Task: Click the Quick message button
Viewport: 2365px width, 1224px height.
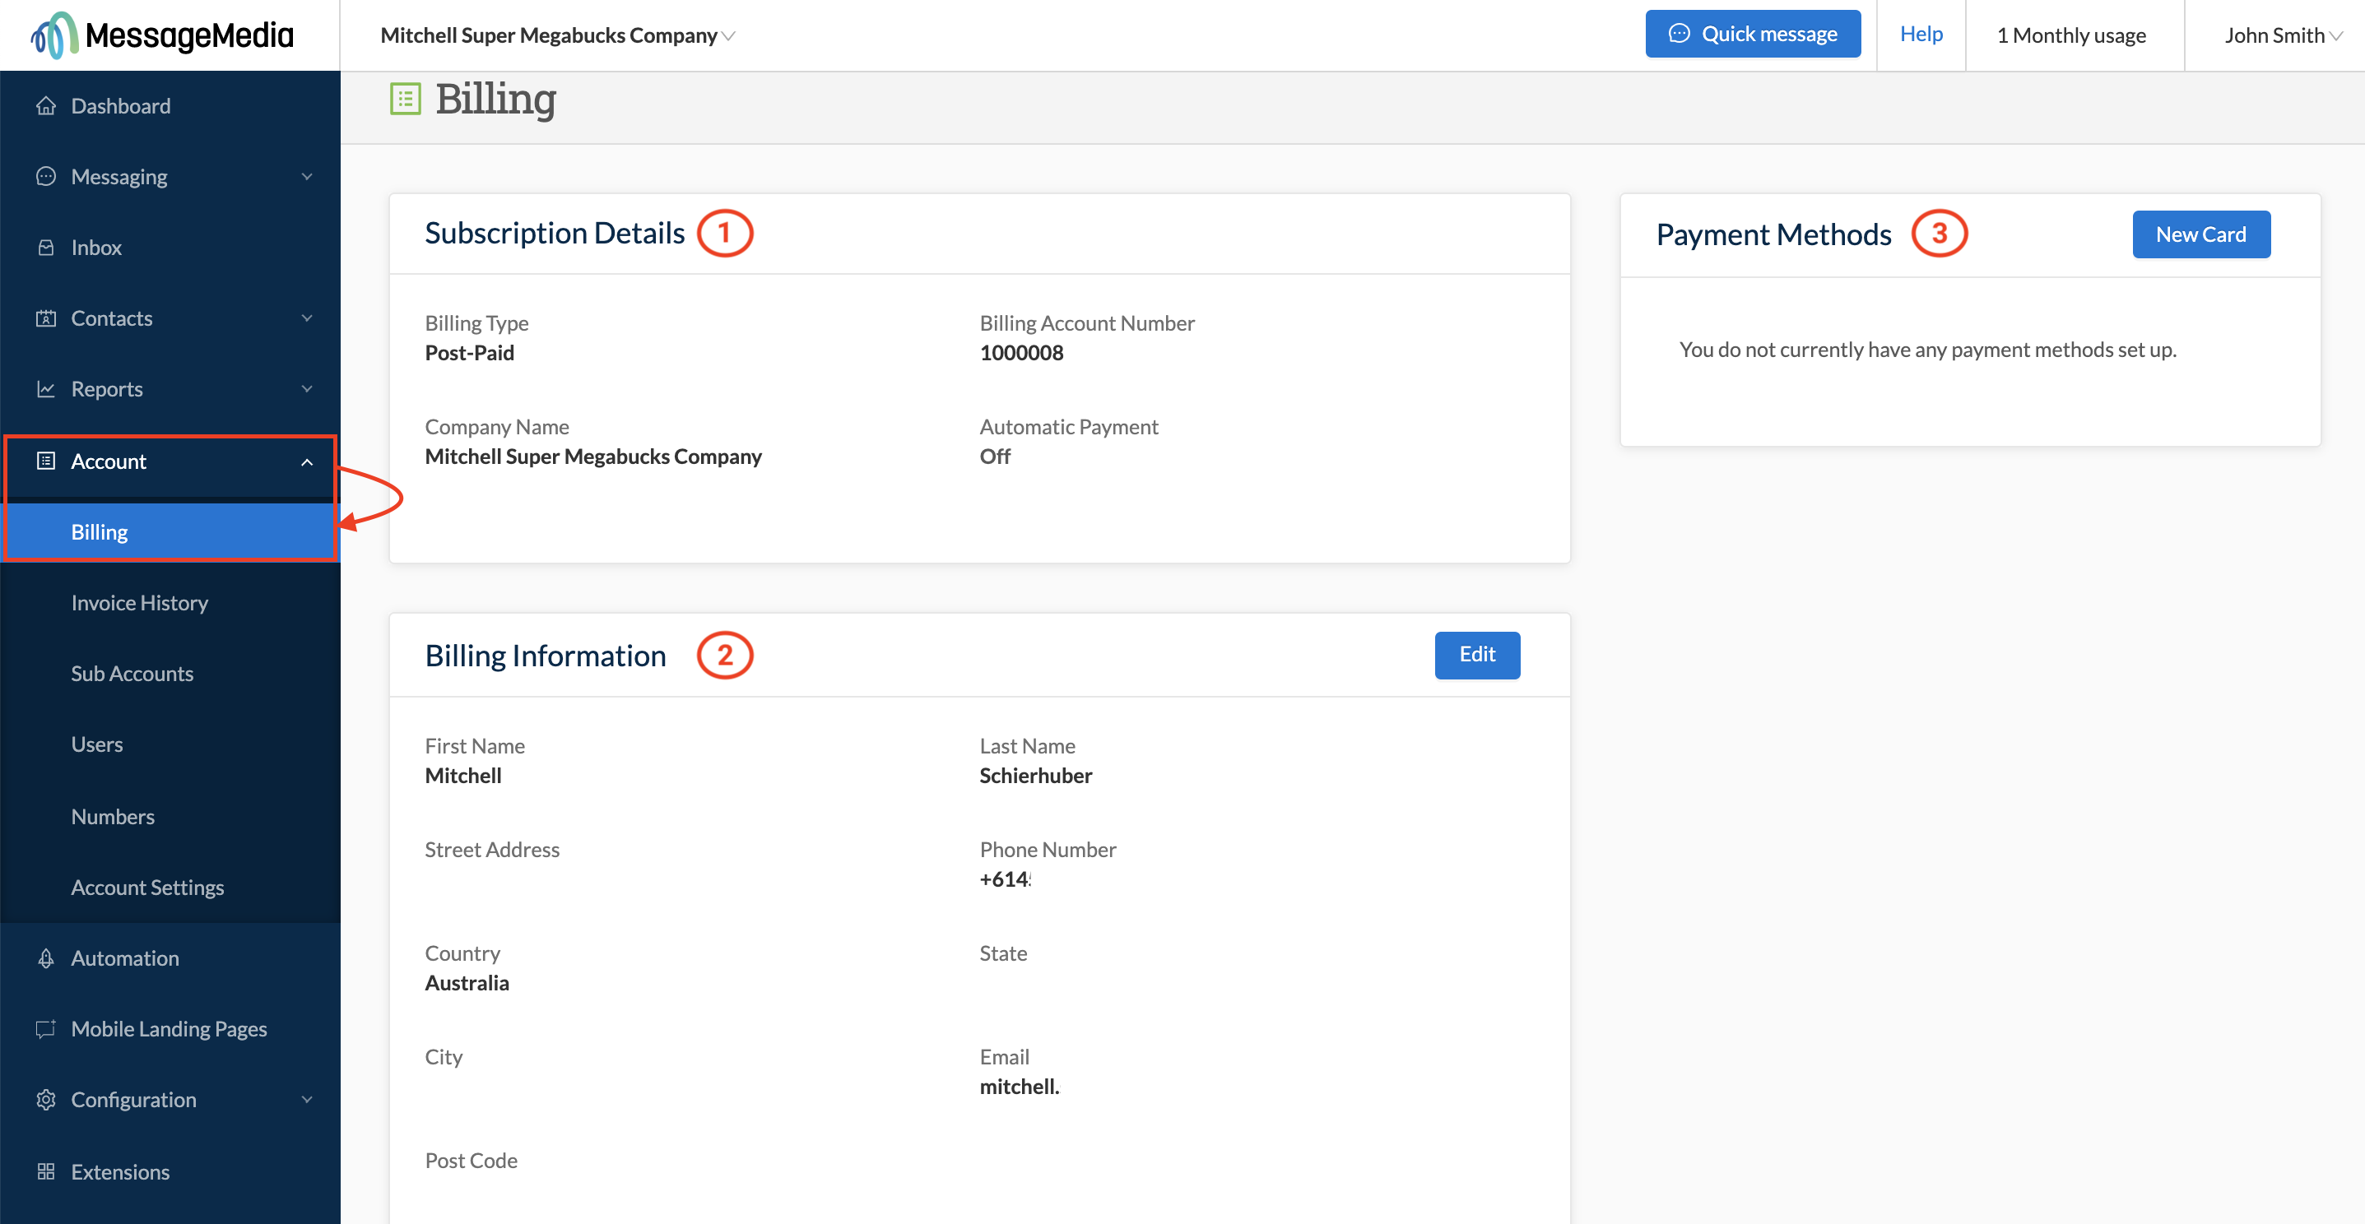Action: (1753, 33)
